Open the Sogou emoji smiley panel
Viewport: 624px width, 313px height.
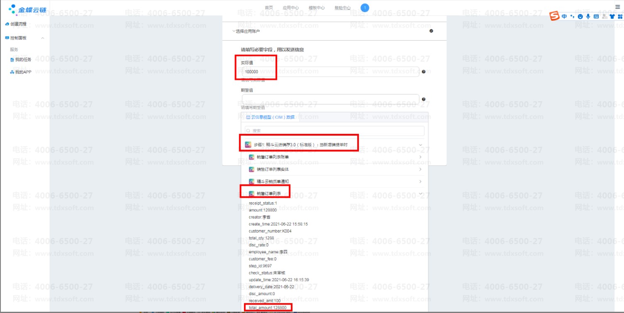coord(580,17)
